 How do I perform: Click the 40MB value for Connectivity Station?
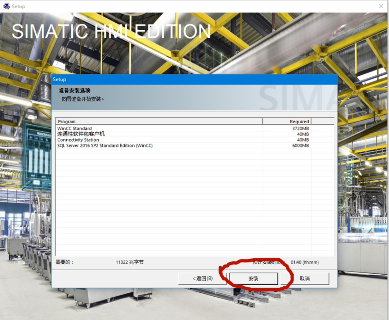tap(303, 140)
